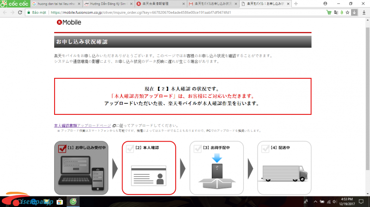This screenshot has width=370, height=207.
Task: Click the translate page icon
Action: (336, 12)
